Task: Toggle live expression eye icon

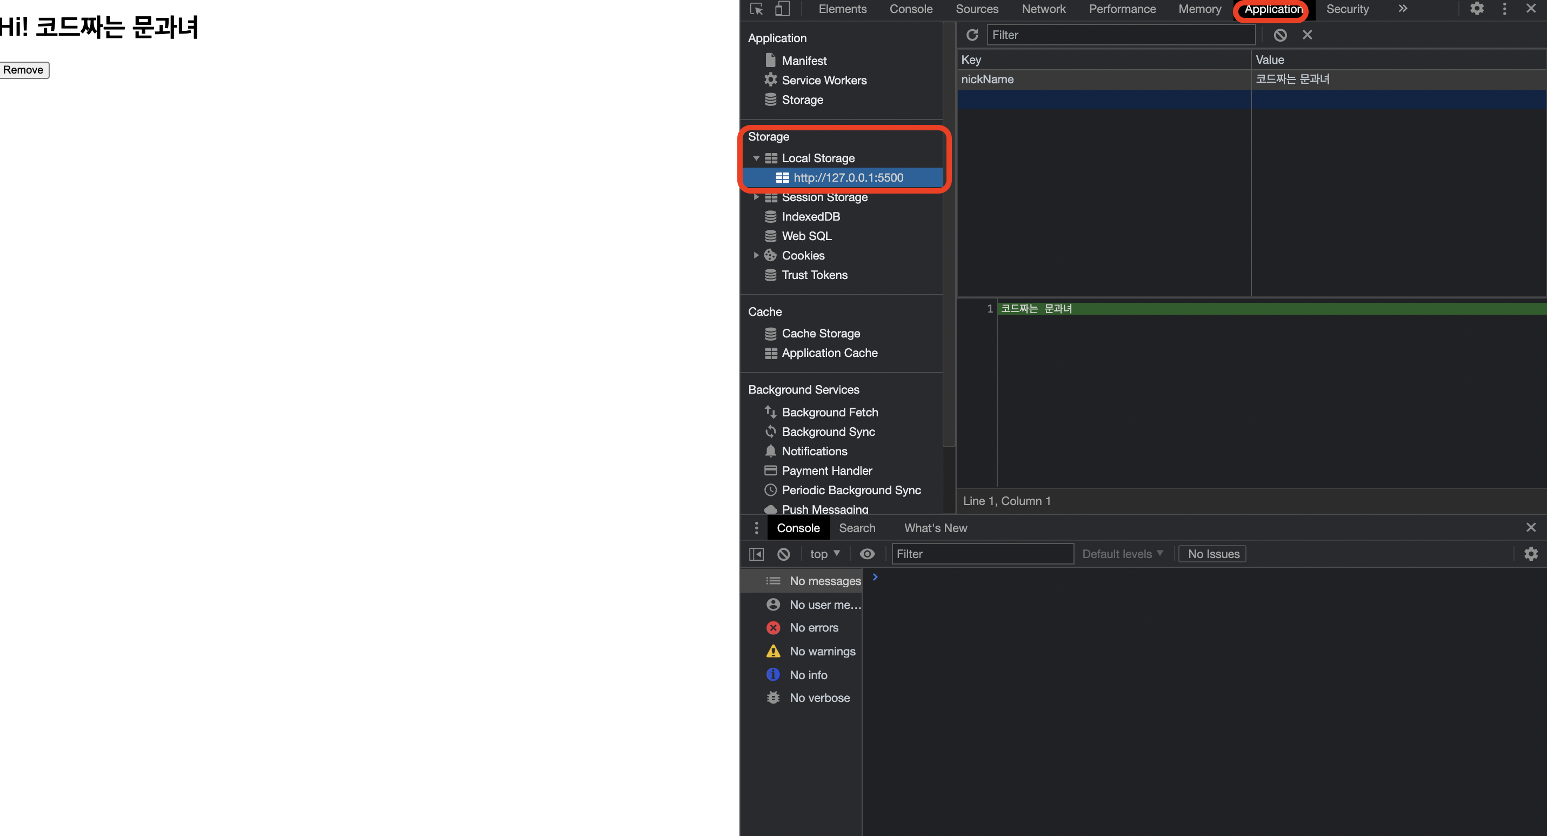Action: coord(866,554)
